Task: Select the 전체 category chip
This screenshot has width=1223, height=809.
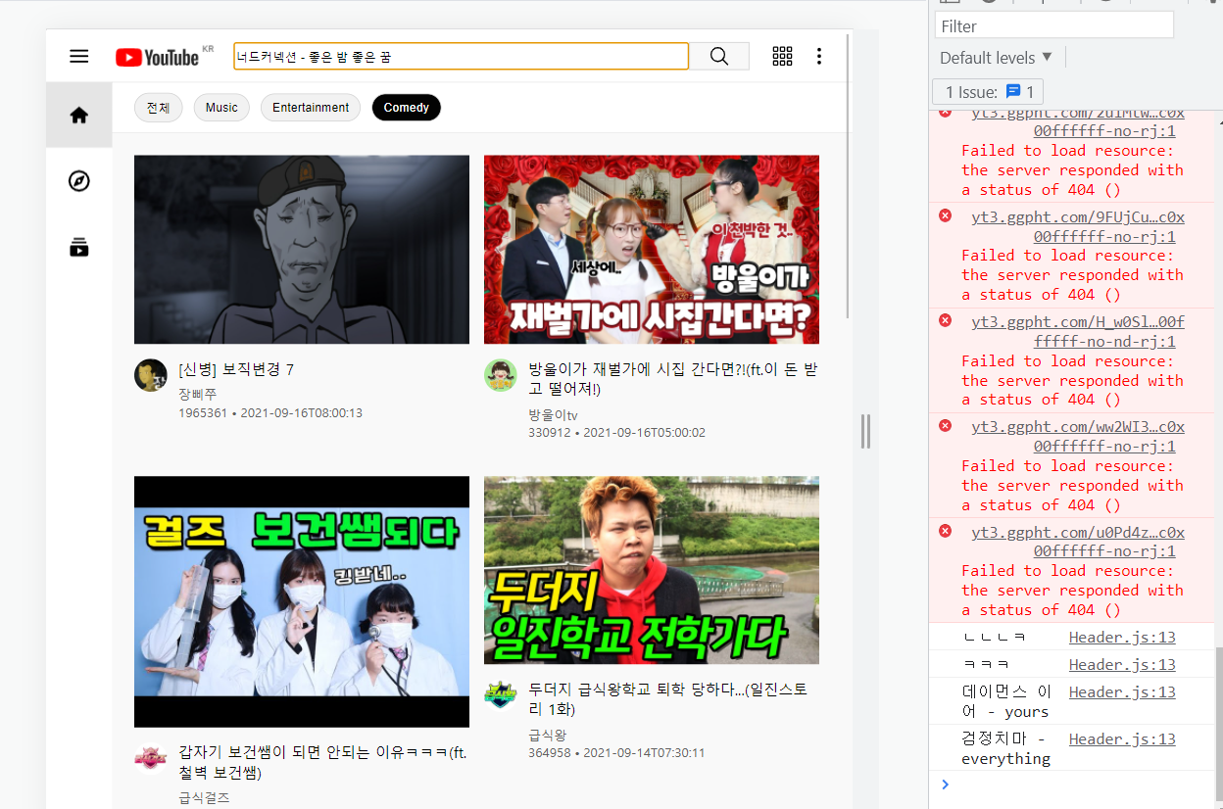Action: click(x=159, y=108)
